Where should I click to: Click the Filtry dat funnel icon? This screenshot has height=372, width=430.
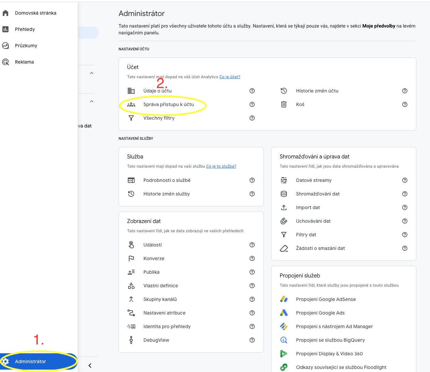[x=284, y=235]
